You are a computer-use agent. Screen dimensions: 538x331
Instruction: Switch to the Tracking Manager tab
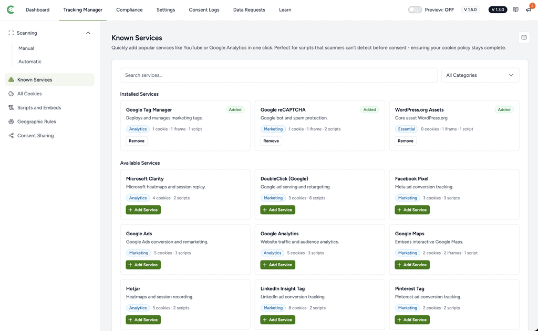(x=82, y=9)
